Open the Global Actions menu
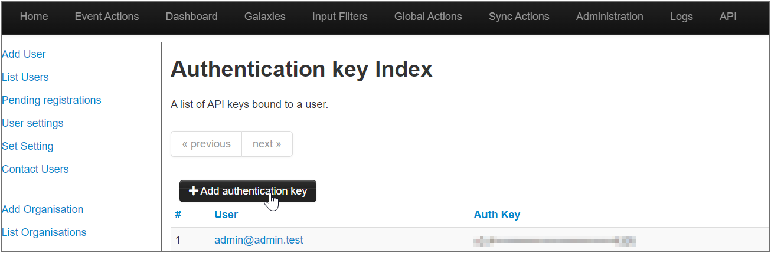This screenshot has width=771, height=253. tap(428, 17)
